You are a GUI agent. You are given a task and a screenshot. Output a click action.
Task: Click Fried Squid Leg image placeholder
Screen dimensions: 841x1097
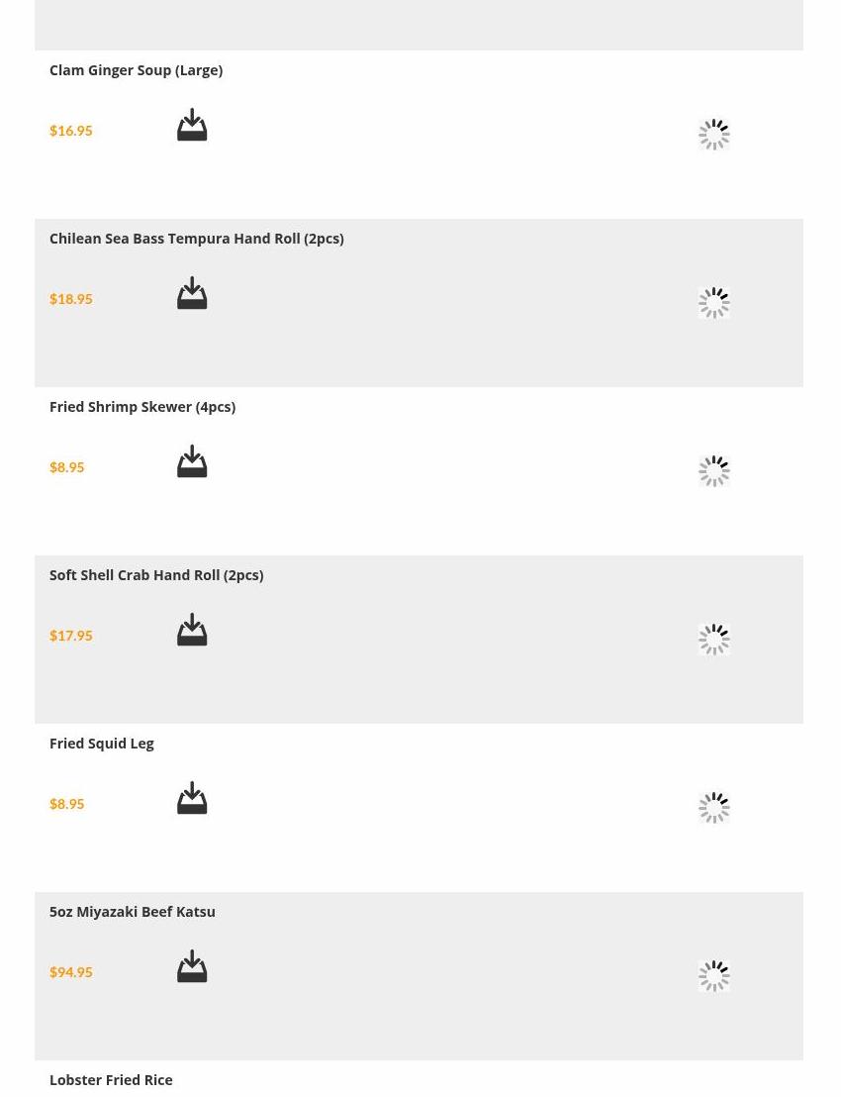click(713, 808)
